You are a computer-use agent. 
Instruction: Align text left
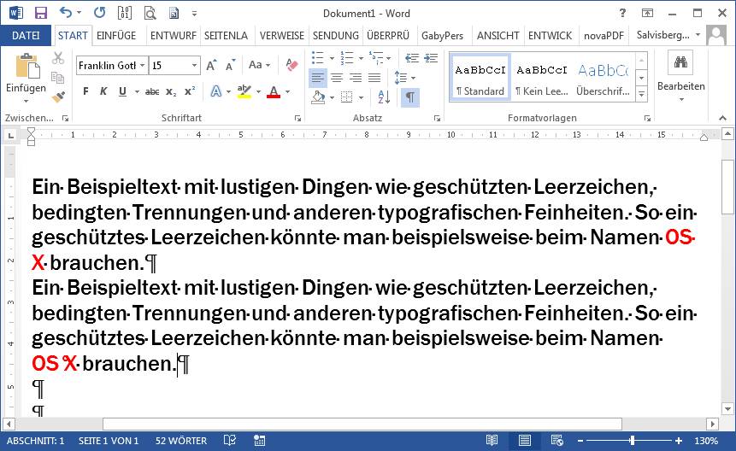click(x=318, y=78)
